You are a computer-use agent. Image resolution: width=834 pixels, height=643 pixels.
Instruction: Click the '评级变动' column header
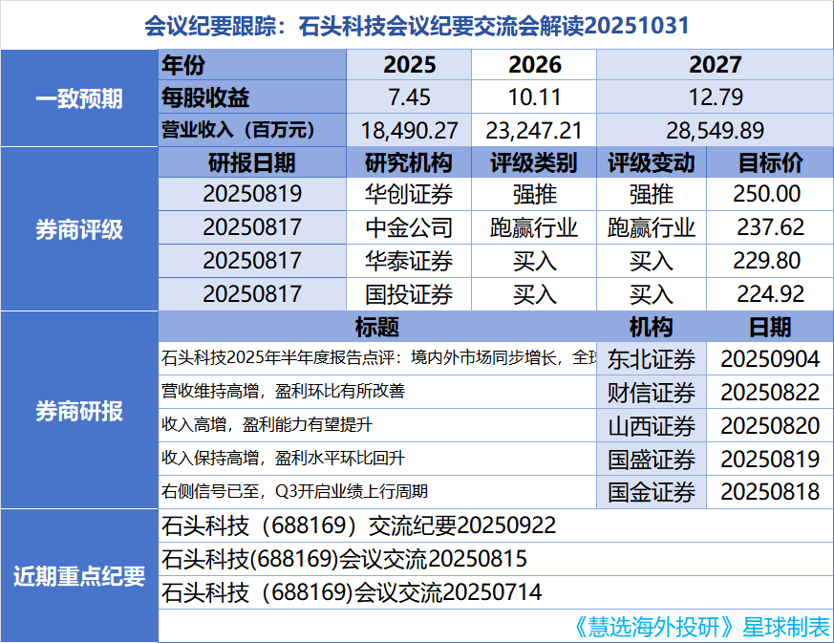(x=652, y=162)
